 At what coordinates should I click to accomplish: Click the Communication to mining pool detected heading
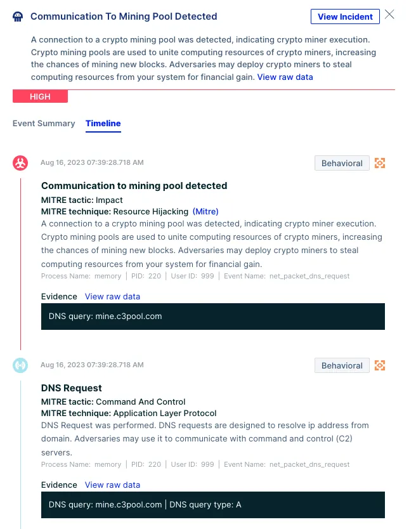click(134, 186)
